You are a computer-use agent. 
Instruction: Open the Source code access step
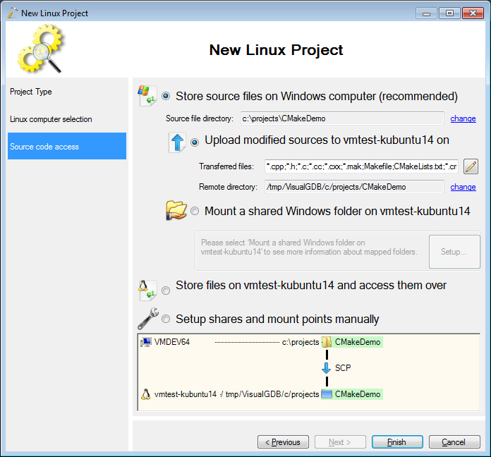67,146
